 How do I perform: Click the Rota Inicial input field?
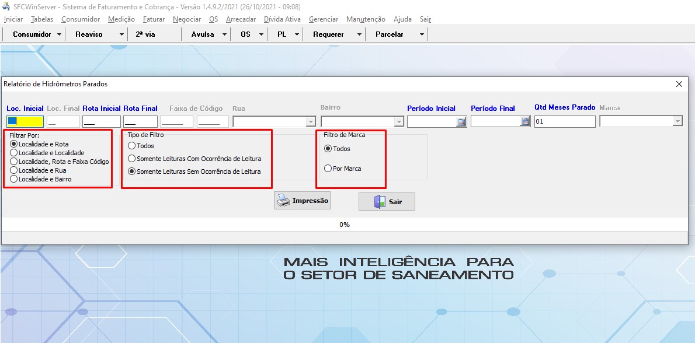click(101, 122)
